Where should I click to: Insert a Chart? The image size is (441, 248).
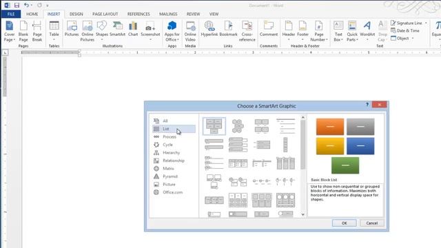[133, 29]
